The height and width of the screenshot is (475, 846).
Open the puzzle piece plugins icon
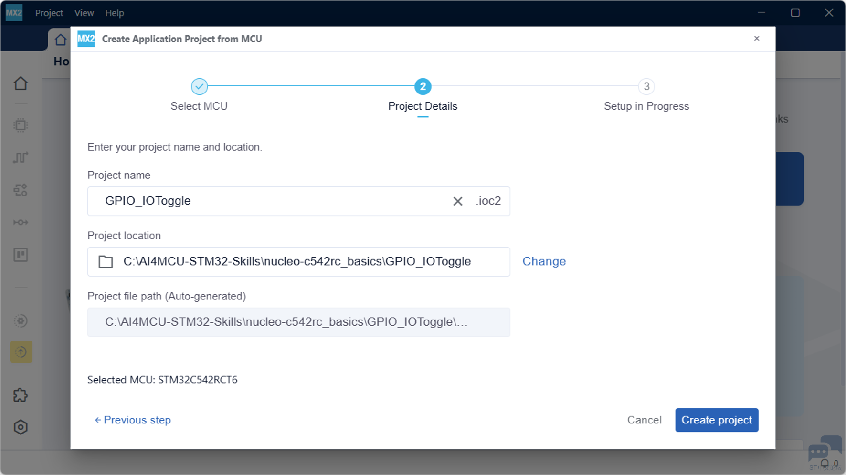coord(21,395)
